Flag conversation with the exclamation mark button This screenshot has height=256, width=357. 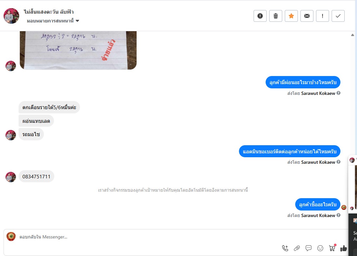click(323, 16)
